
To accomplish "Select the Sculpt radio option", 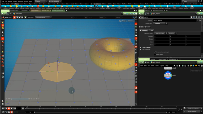I will (147, 27).
